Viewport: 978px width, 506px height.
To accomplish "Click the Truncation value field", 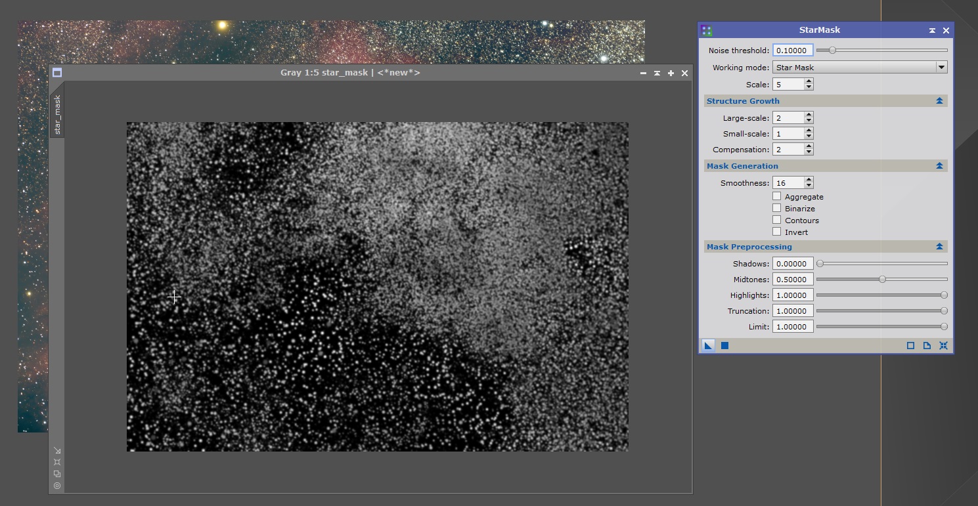I will 793,311.
